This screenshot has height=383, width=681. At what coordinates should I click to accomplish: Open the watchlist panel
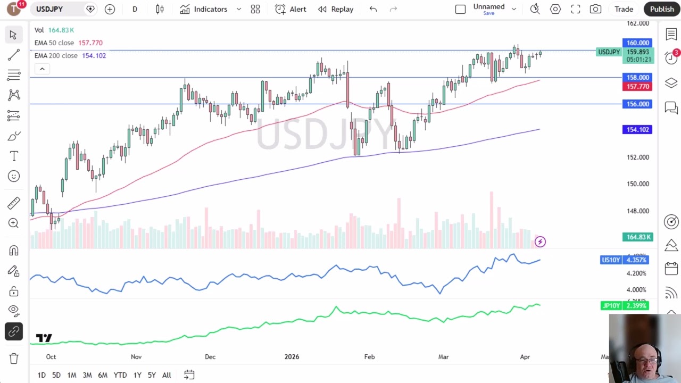(x=671, y=34)
